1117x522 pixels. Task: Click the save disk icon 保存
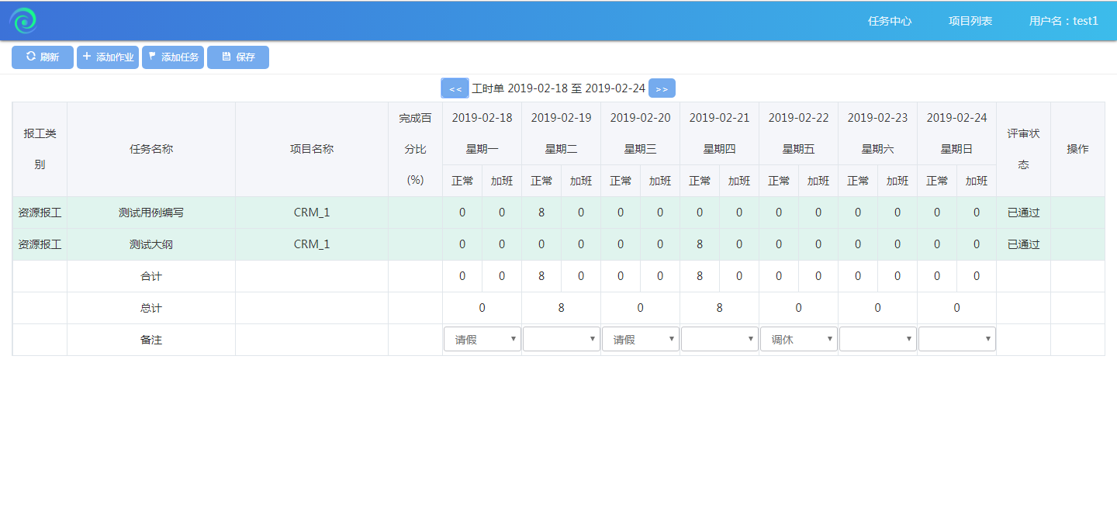[238, 57]
